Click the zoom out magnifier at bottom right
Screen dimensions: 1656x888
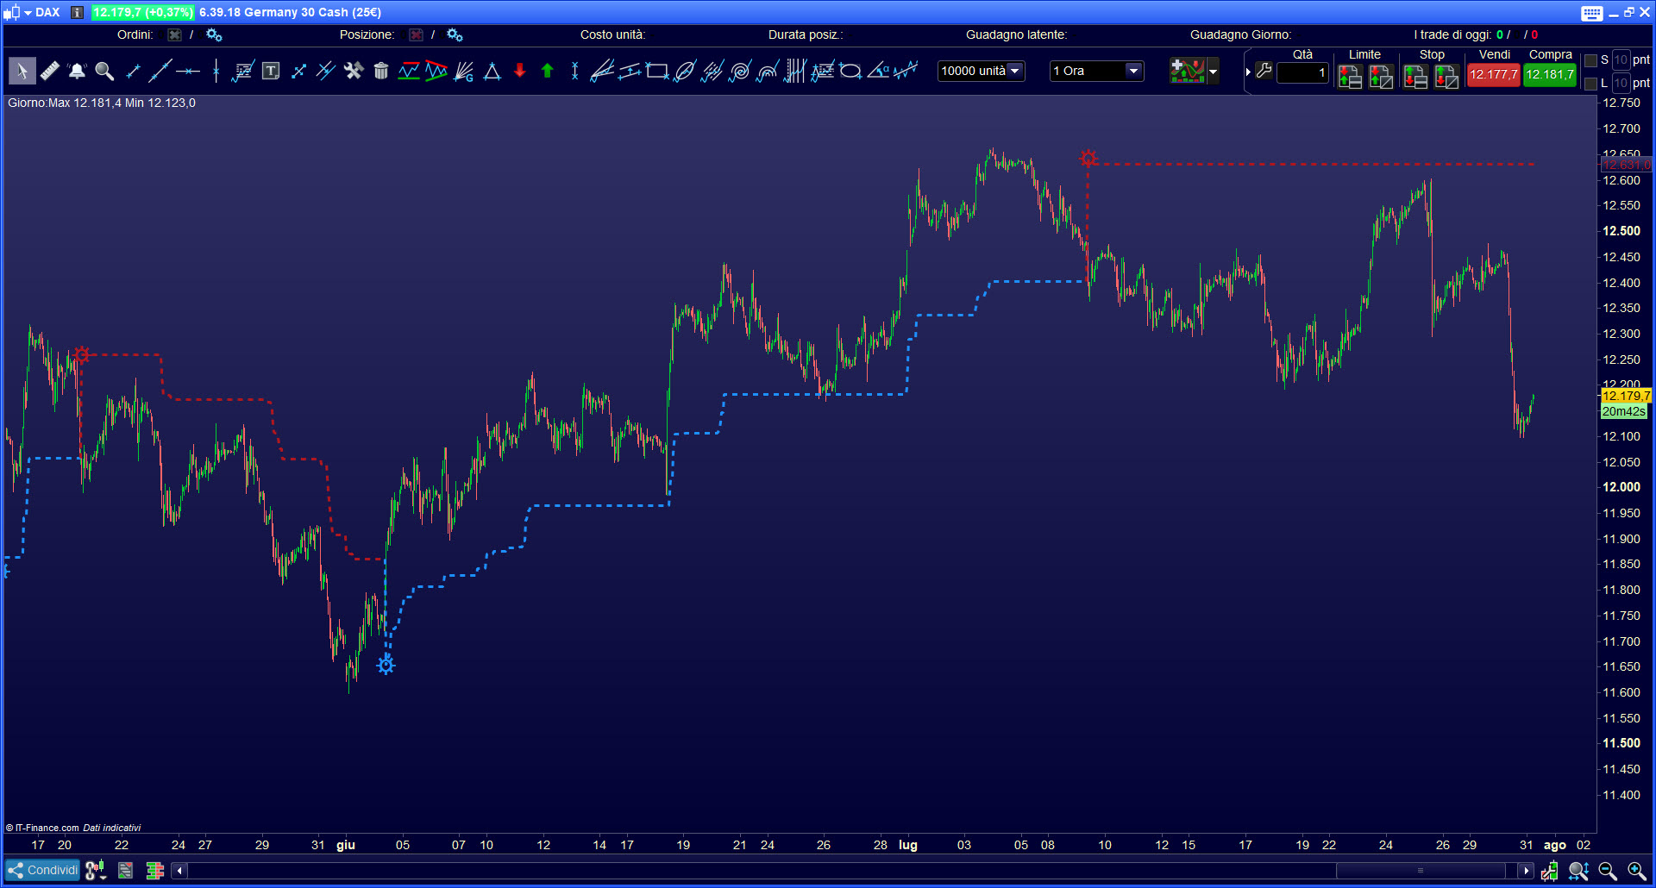coord(1608,871)
